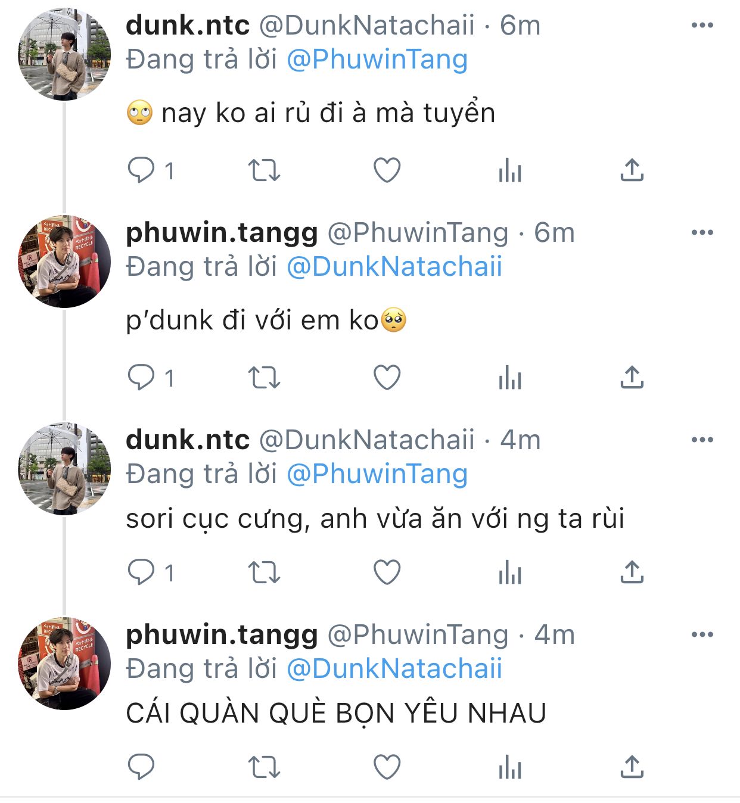Viewport: 740px width, 803px height.
Task: View analytics for "CÁI QUÀN QUÈ" tweet
Action: click(510, 767)
